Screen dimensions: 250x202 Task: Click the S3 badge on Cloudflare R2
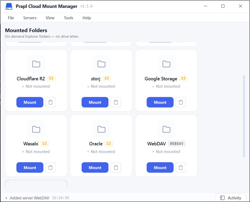coord(51,78)
